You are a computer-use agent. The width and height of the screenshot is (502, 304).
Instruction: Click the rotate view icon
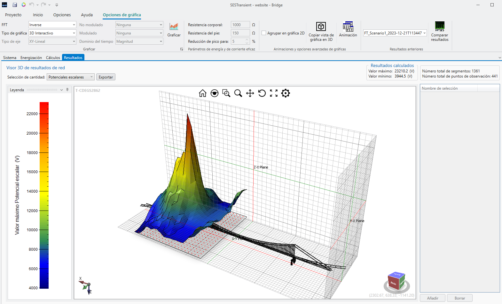pyautogui.click(x=262, y=93)
